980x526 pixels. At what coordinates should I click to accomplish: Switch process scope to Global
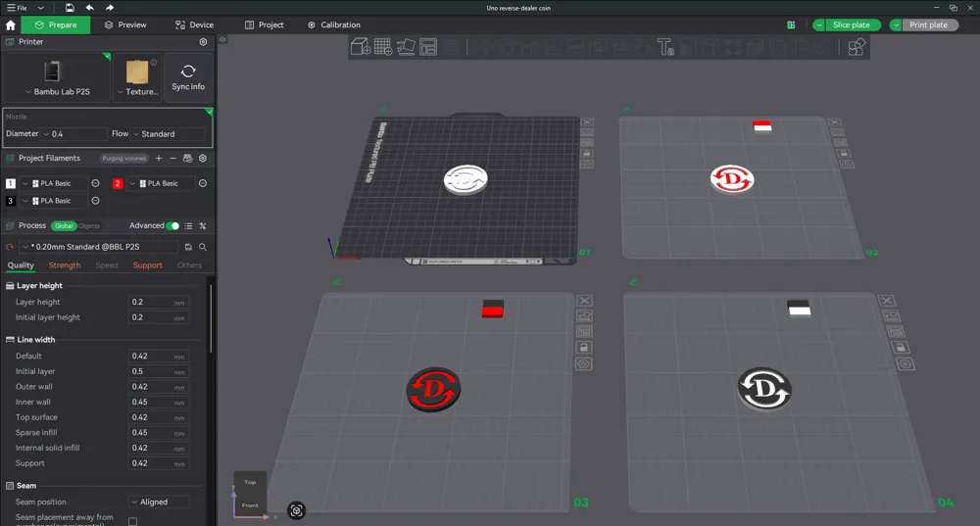coord(64,225)
